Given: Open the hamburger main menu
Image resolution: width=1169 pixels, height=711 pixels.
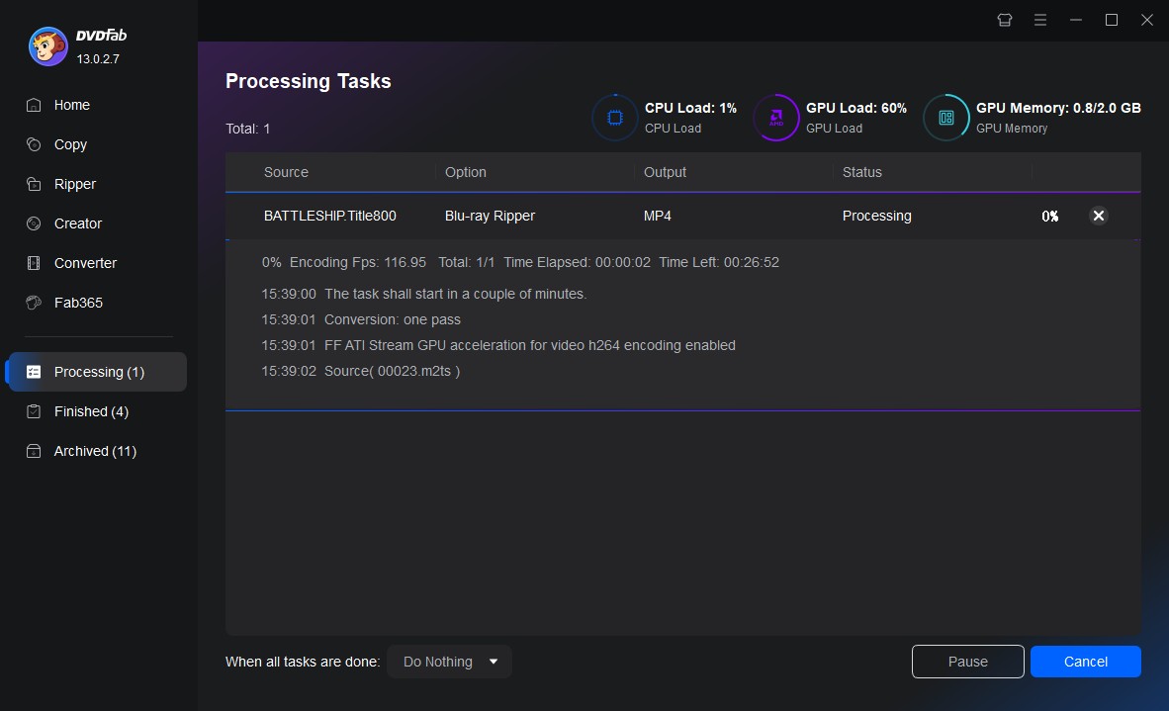Looking at the screenshot, I should click(x=1040, y=20).
